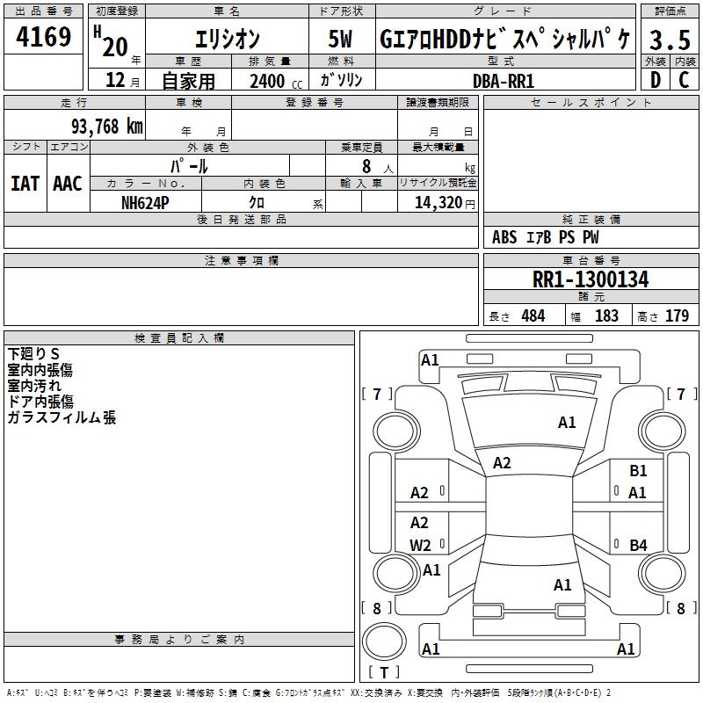Image resolution: width=703 pixels, height=703 pixels.
Task: Click the height value 179
Action: 677,315
